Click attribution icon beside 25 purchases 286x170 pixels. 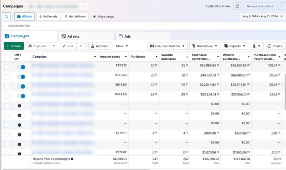(x=156, y=65)
